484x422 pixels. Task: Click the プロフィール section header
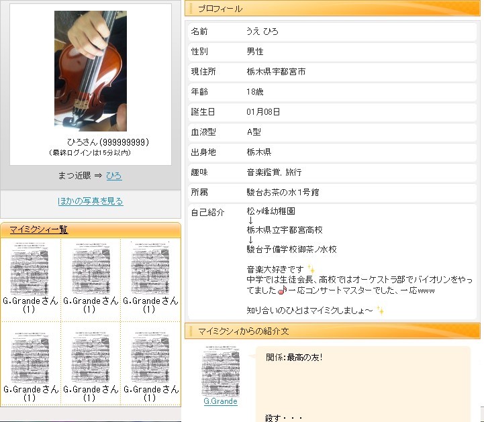332,9
